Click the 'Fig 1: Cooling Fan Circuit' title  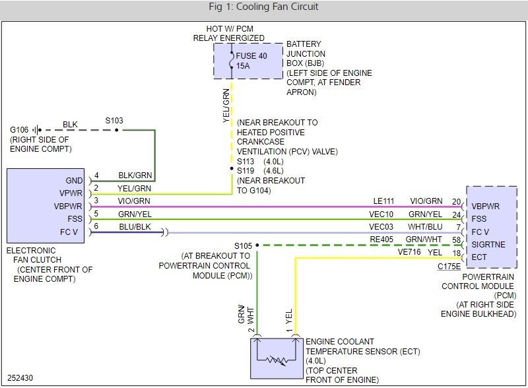tap(263, 7)
